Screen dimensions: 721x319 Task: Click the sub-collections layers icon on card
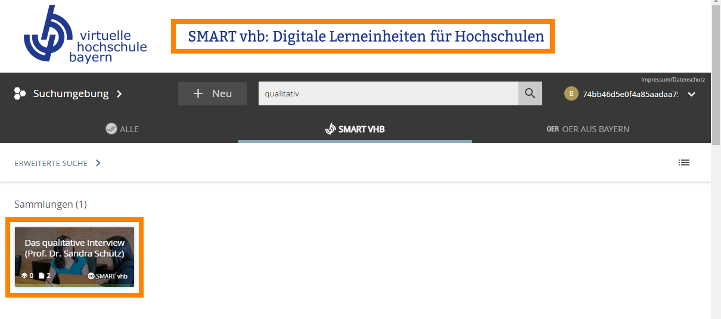(24, 276)
